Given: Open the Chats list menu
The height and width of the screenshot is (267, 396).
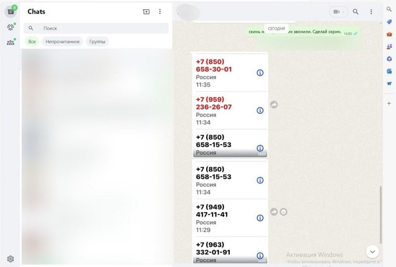Looking at the screenshot, I should coord(160,12).
